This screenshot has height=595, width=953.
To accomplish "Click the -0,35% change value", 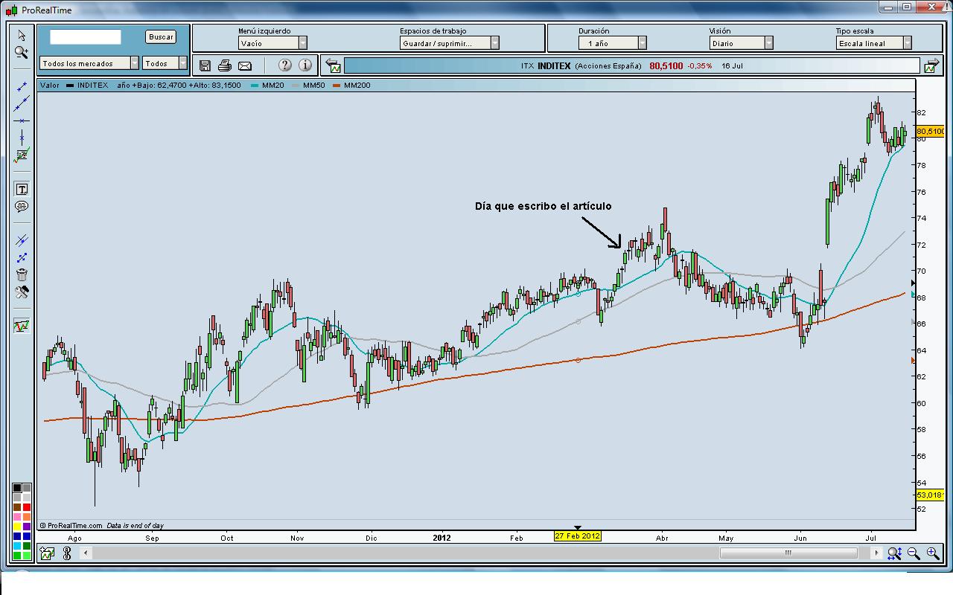I will [x=699, y=65].
